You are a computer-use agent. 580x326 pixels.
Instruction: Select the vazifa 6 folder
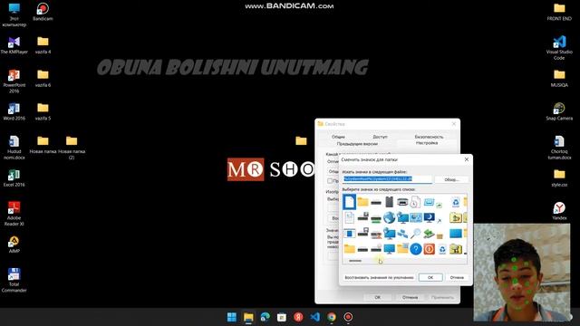point(43,79)
